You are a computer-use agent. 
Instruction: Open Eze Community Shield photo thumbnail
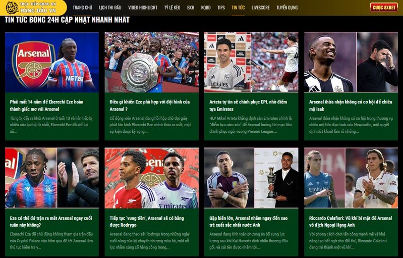point(152,62)
